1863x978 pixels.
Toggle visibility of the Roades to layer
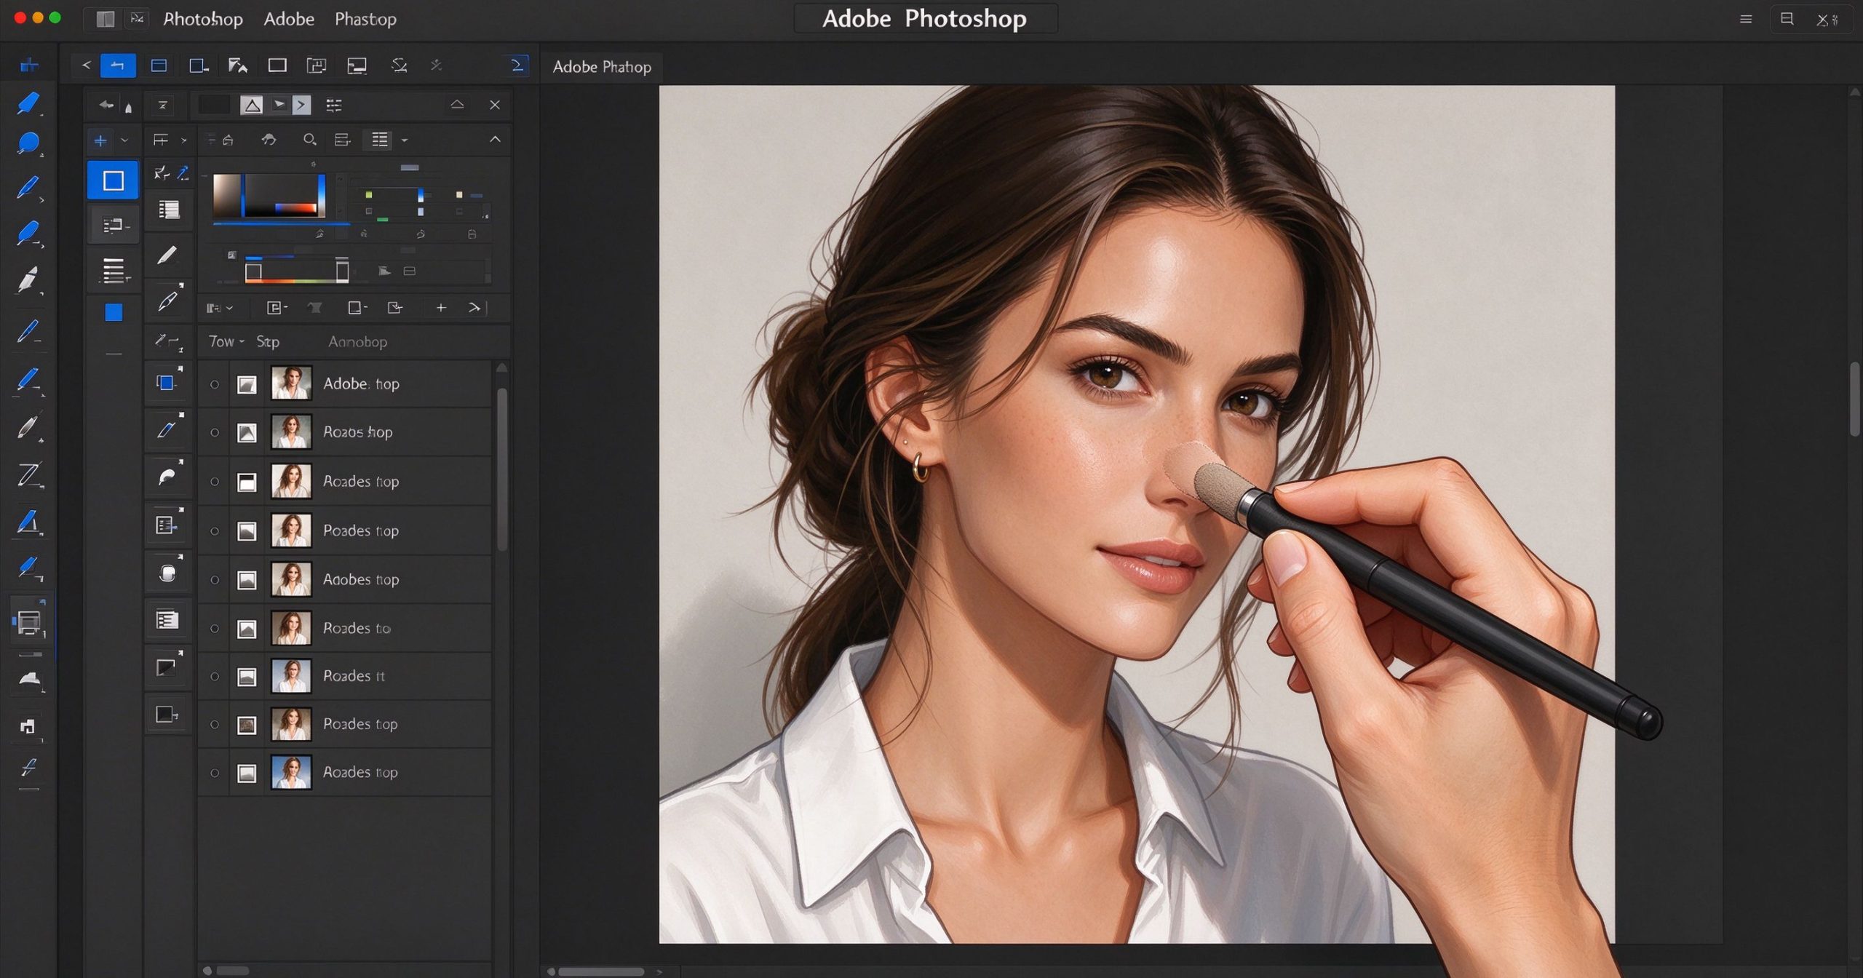[215, 629]
